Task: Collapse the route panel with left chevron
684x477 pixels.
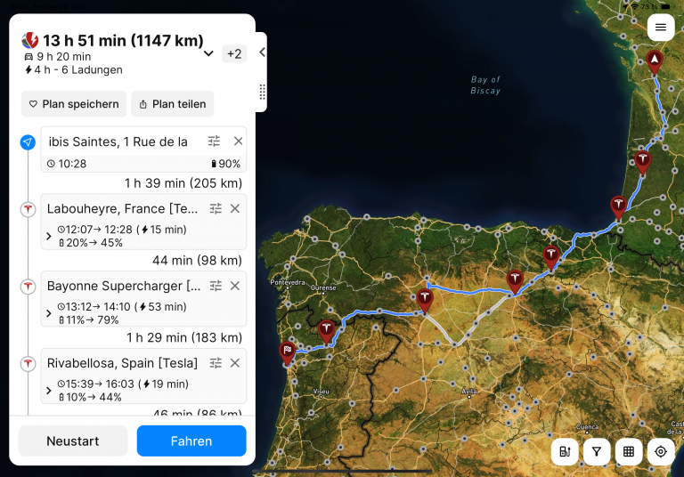Action: (262, 53)
